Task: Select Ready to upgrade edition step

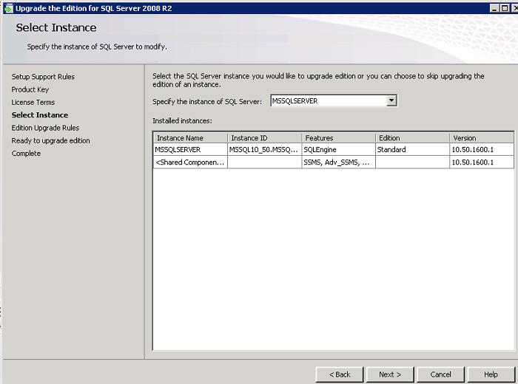Action: (x=50, y=141)
